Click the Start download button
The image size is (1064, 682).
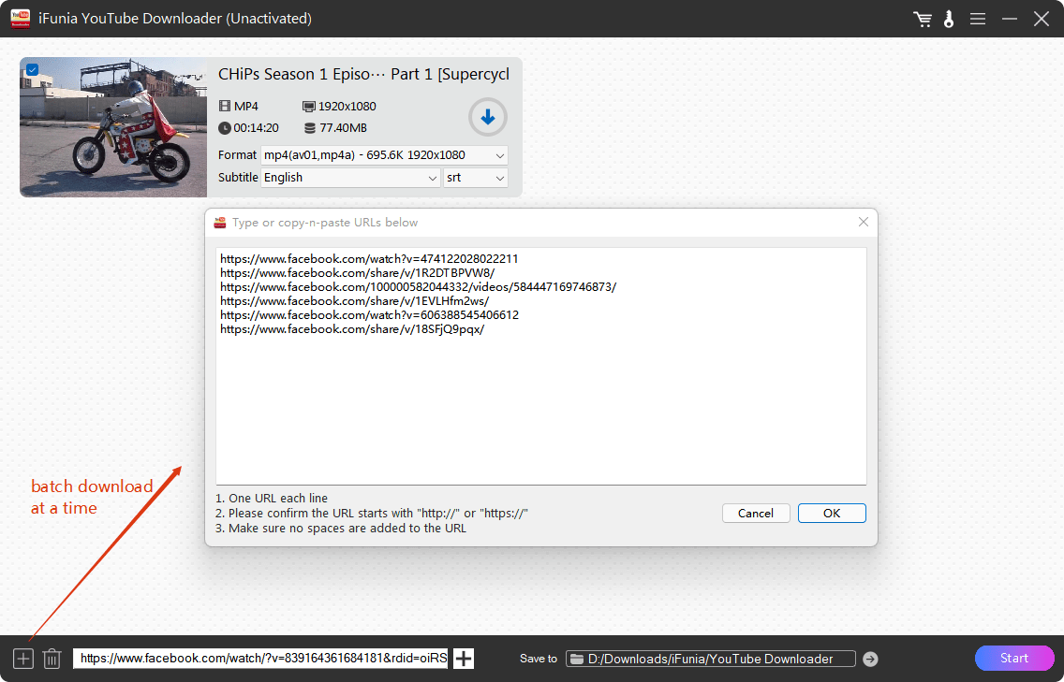(x=1014, y=658)
